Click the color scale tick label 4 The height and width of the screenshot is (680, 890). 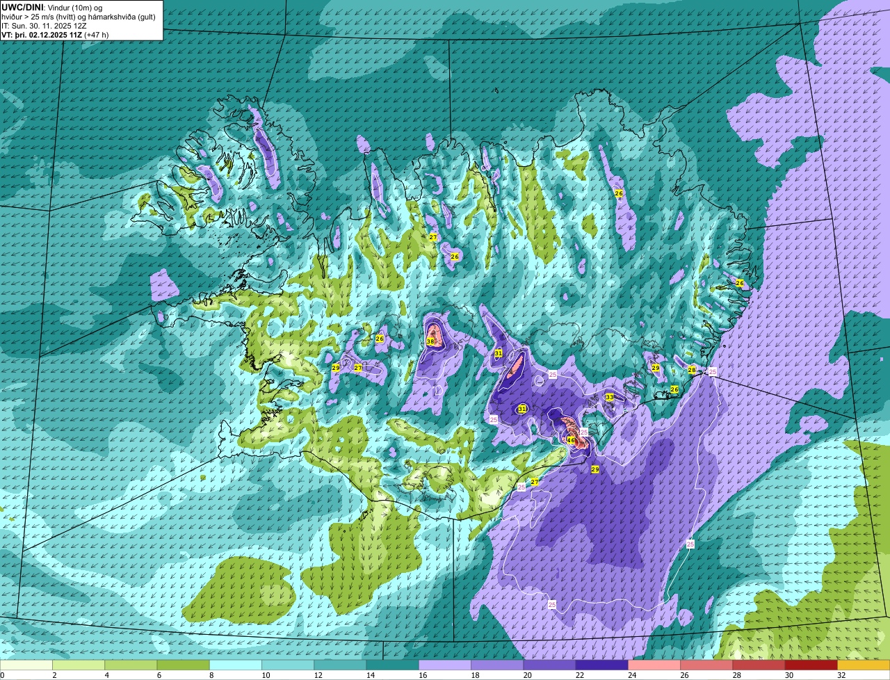tap(106, 675)
